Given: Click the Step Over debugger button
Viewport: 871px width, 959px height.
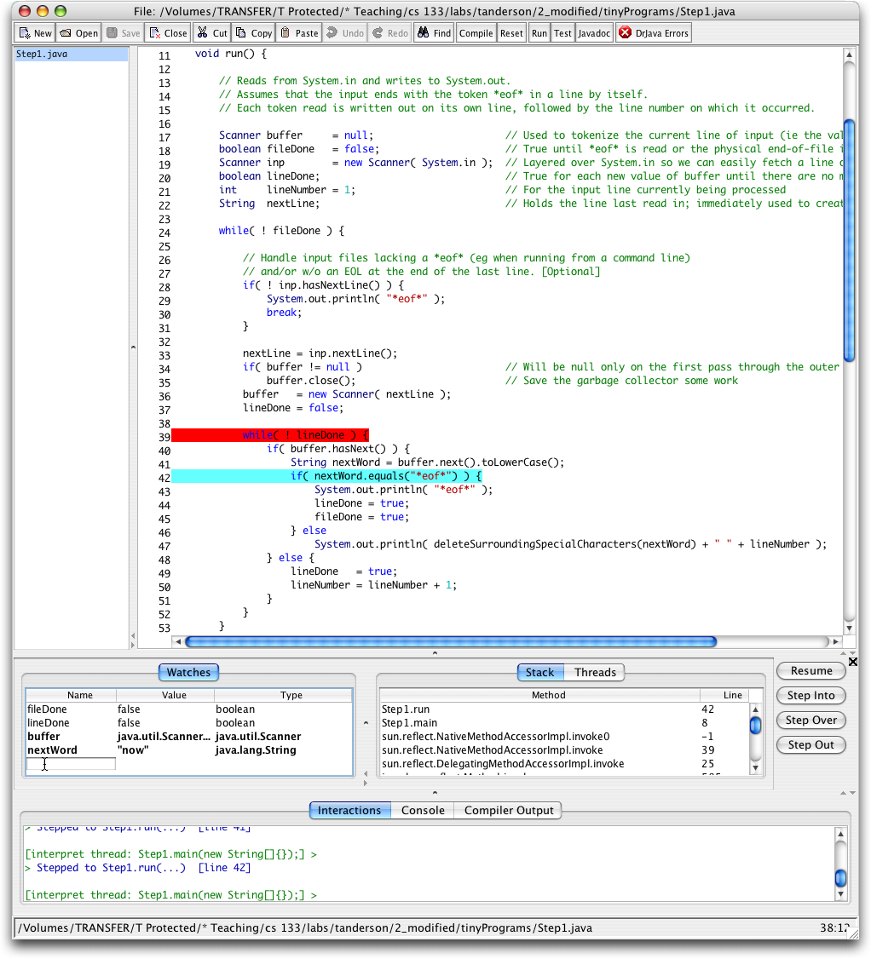Looking at the screenshot, I should (x=811, y=720).
